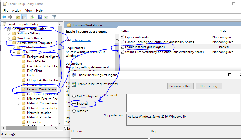Viewport: 241px width, 140px height.
Task: Click the Back arrow toolbar icon
Action: [4, 17]
